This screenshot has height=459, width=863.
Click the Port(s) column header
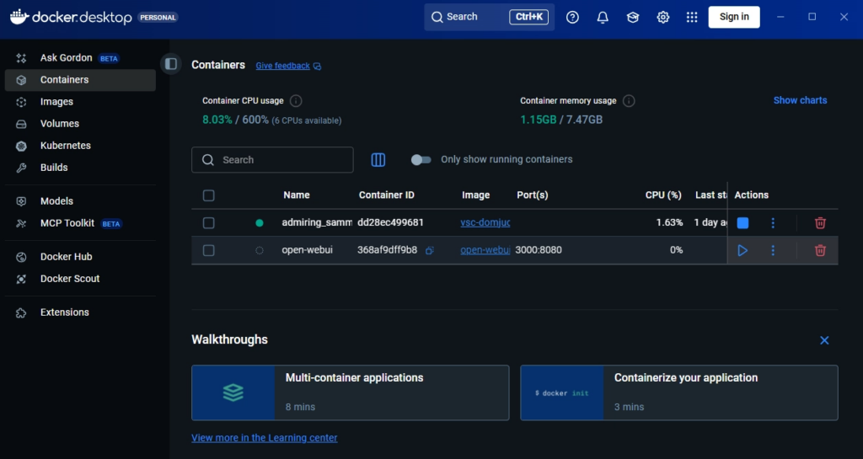(533, 195)
